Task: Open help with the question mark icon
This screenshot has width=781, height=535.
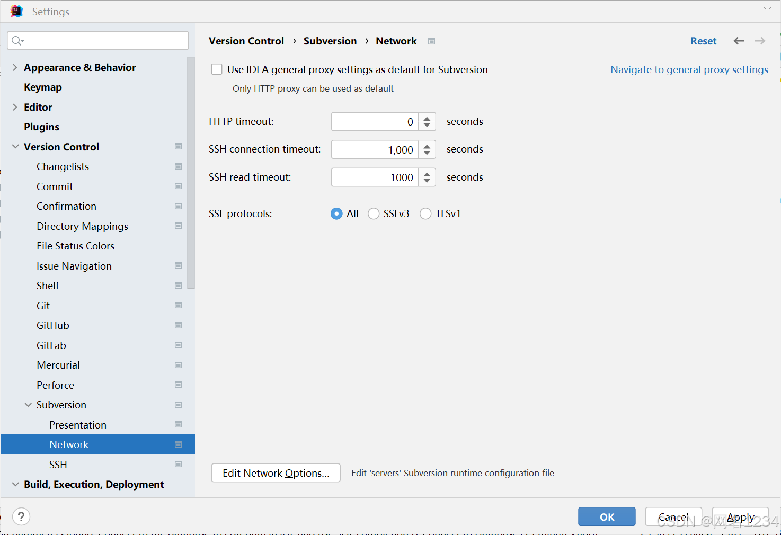Action: pos(21,516)
